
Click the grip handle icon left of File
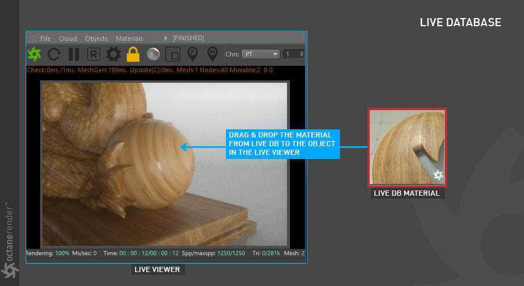31,38
